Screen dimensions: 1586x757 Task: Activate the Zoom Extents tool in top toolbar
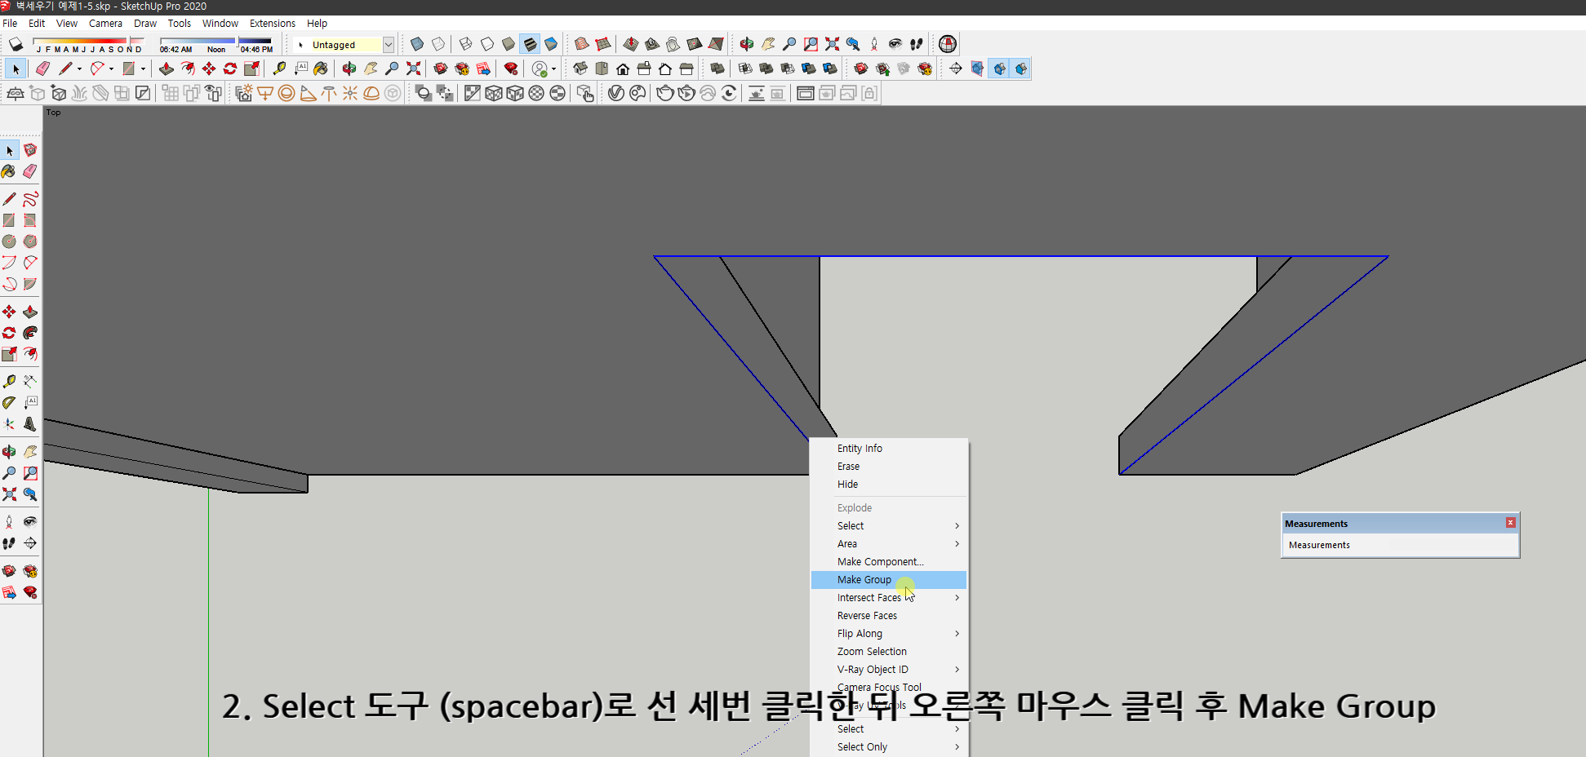[x=414, y=69]
